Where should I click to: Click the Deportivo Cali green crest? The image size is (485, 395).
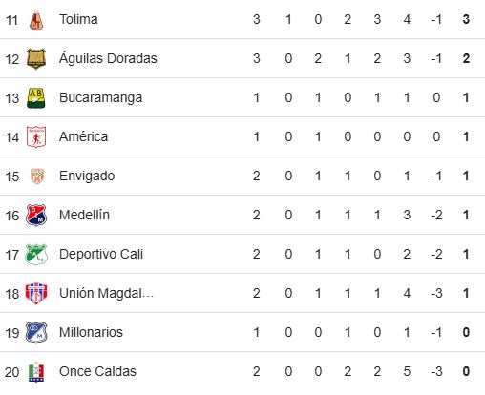click(x=36, y=255)
